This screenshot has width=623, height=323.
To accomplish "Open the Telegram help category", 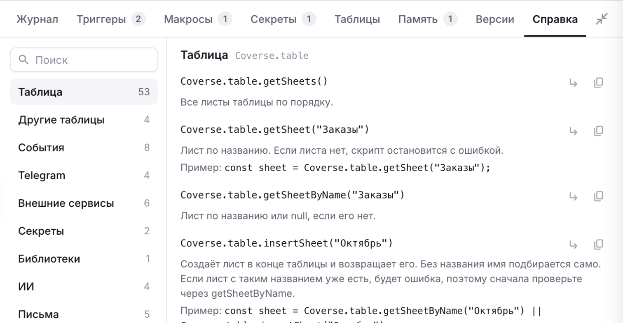I will click(x=84, y=175).
